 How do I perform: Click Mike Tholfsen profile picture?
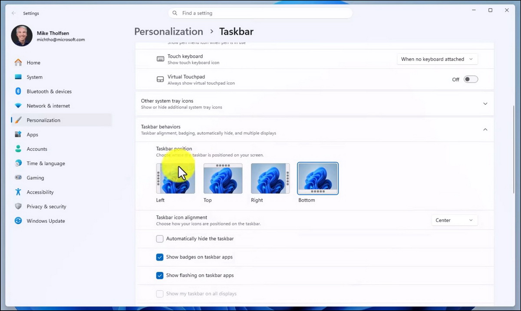coord(22,36)
